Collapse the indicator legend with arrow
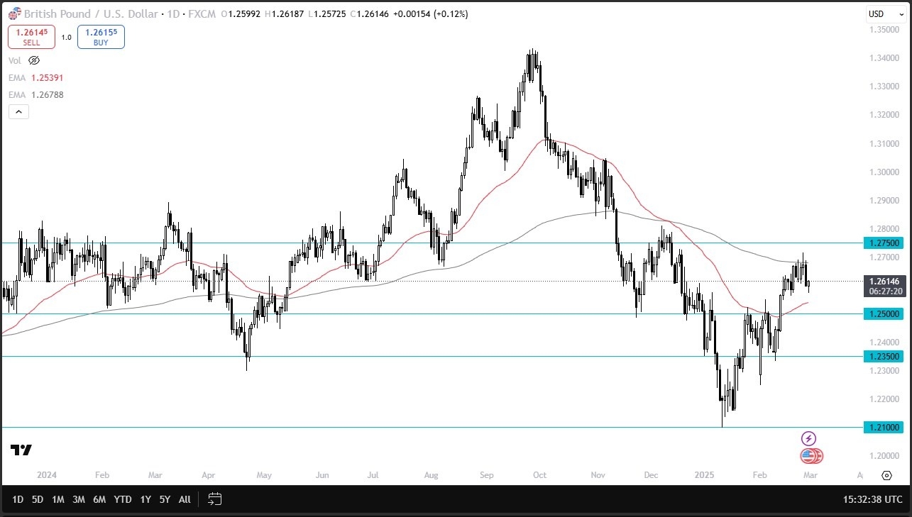912x517 pixels. click(18, 111)
